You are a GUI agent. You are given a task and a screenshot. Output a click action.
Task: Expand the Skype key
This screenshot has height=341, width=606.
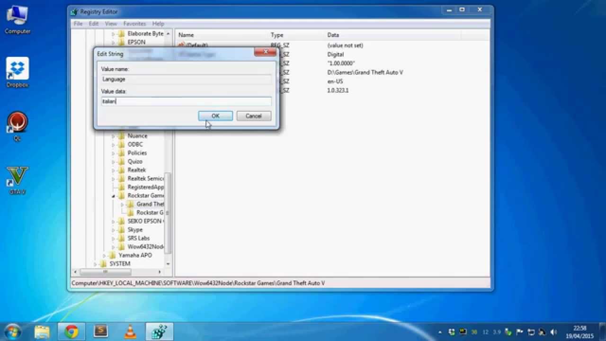click(113, 230)
